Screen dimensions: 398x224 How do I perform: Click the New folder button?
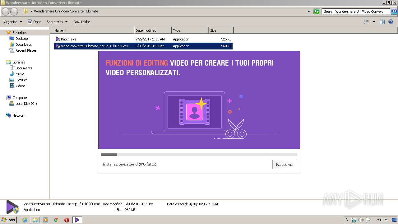click(82, 22)
